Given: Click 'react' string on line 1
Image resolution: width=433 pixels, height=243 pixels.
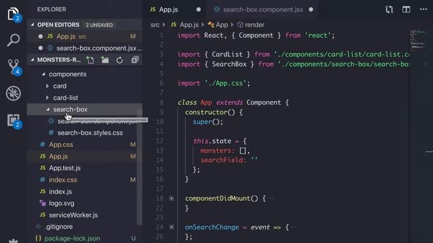Looking at the screenshot, I should pyautogui.click(x=317, y=35).
